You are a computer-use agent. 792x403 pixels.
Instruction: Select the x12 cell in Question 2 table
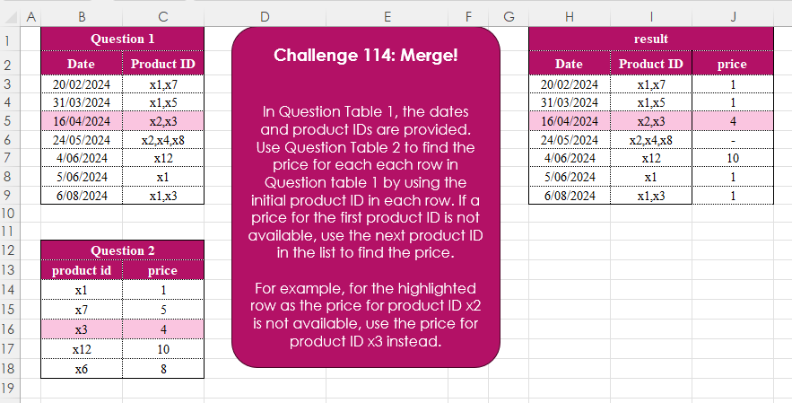coord(82,348)
